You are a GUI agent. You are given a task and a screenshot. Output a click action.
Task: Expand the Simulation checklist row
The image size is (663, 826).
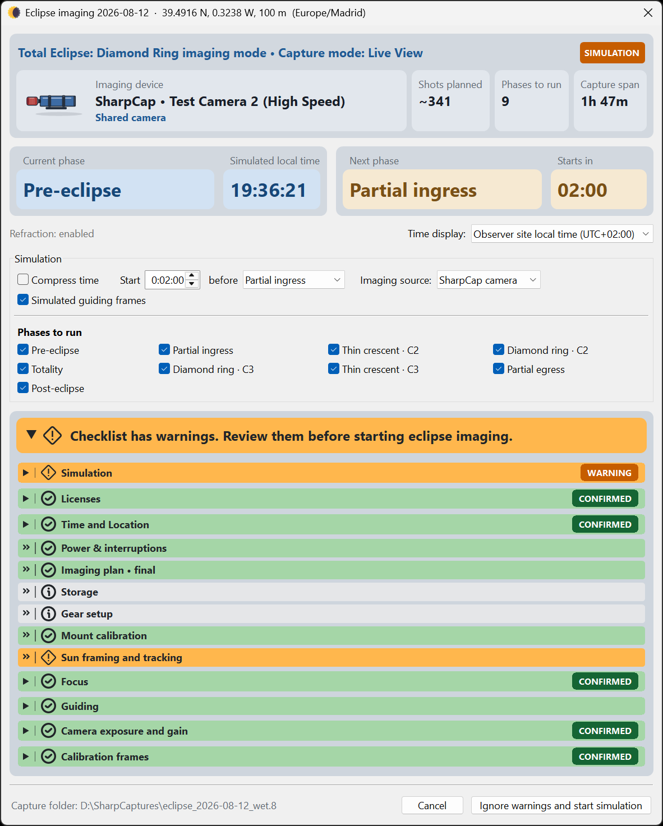point(26,473)
